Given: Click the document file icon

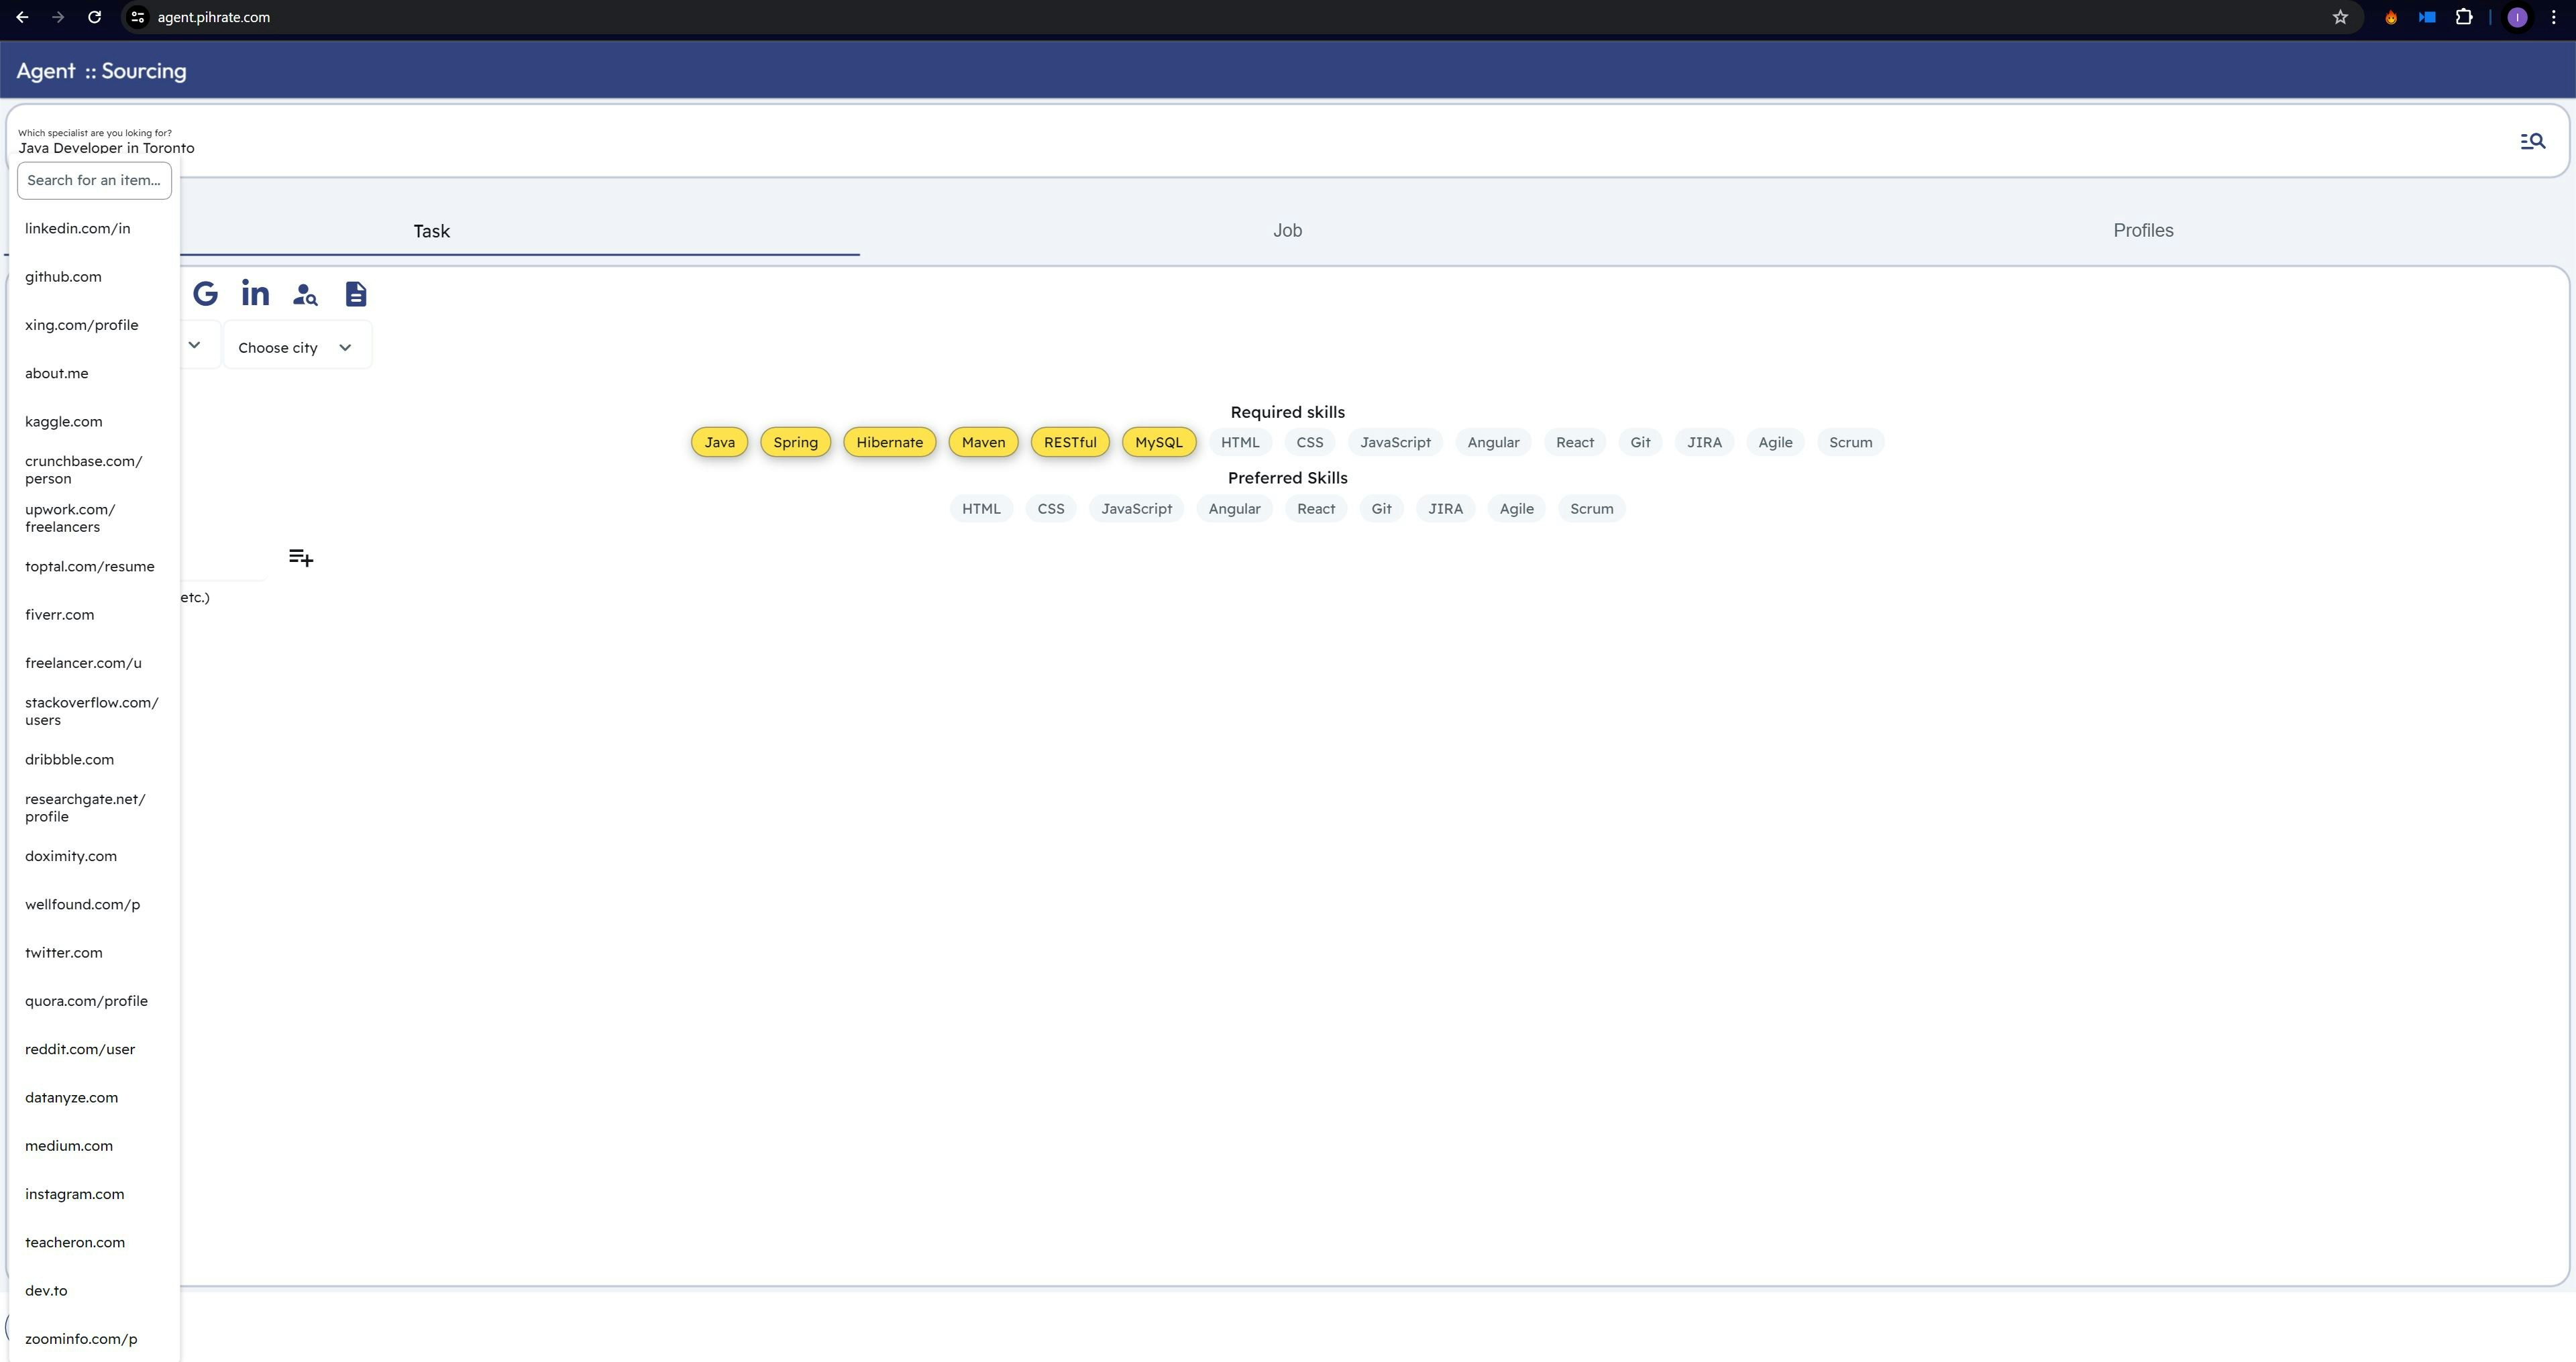Looking at the screenshot, I should pos(355,294).
